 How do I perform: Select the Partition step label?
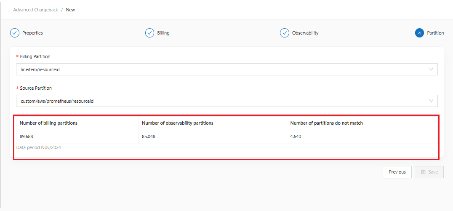click(x=435, y=33)
